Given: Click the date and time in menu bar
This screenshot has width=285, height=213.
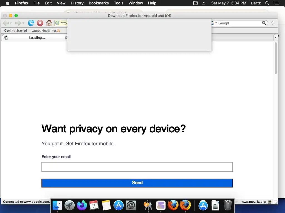Looking at the screenshot, I should click(x=229, y=3).
